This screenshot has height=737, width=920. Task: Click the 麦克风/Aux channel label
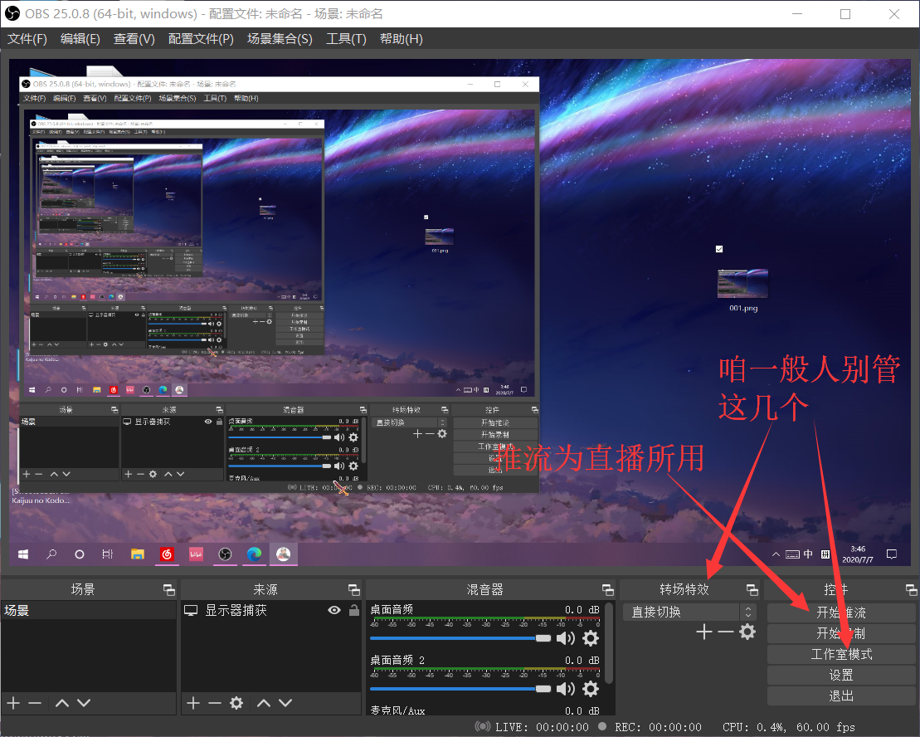point(398,710)
